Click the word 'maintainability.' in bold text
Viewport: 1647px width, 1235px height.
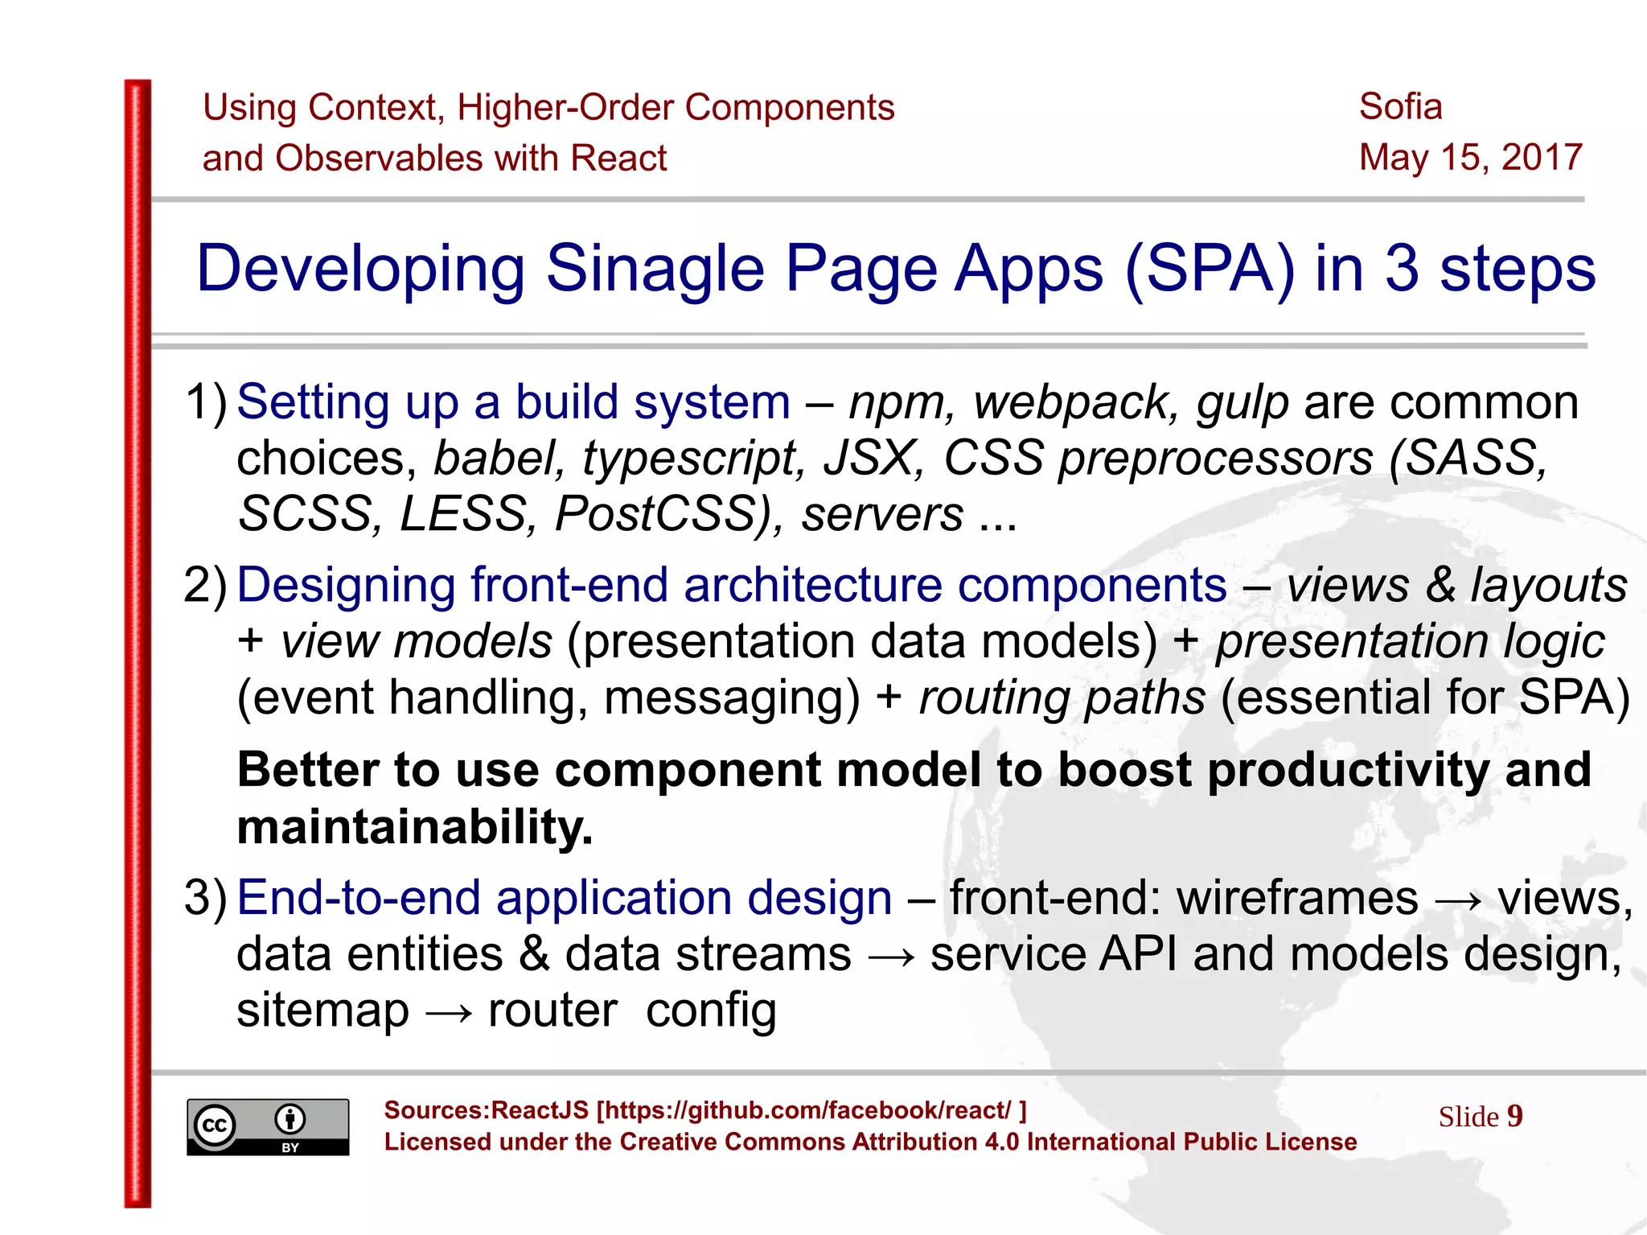pos(415,826)
